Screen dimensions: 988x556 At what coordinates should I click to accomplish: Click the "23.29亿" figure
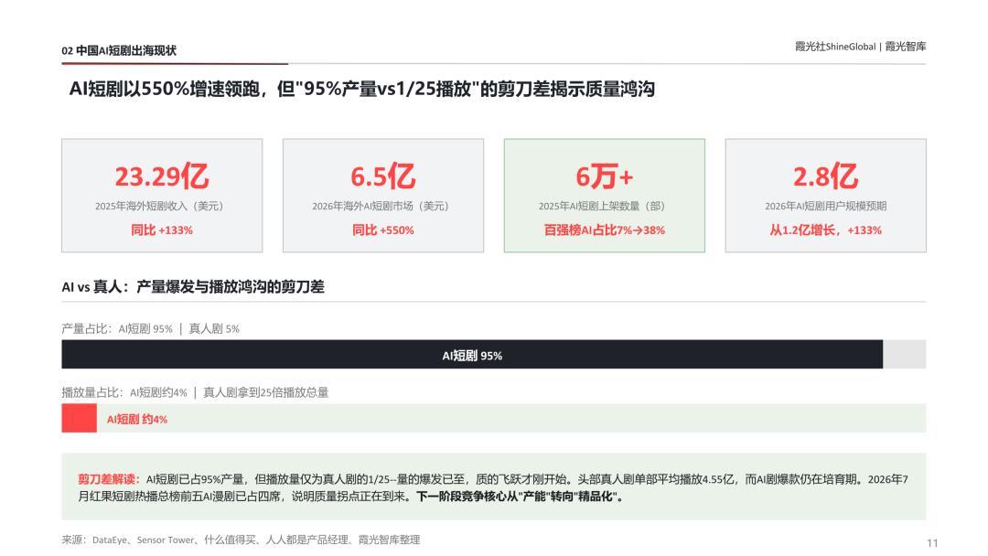pyautogui.click(x=162, y=176)
